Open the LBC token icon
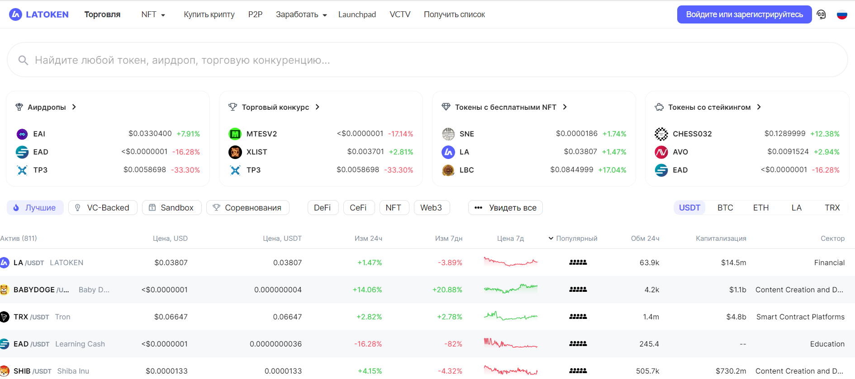 (448, 170)
